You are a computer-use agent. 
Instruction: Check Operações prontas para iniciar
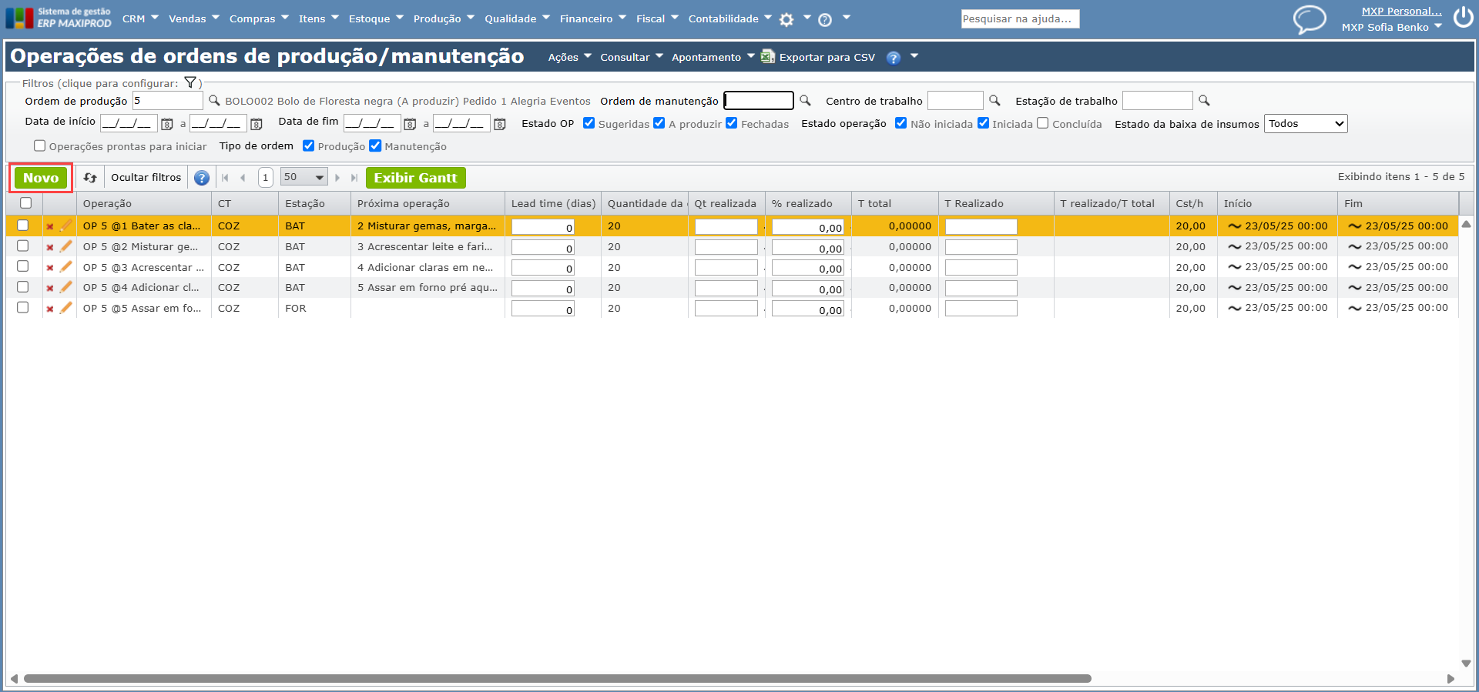[40, 146]
